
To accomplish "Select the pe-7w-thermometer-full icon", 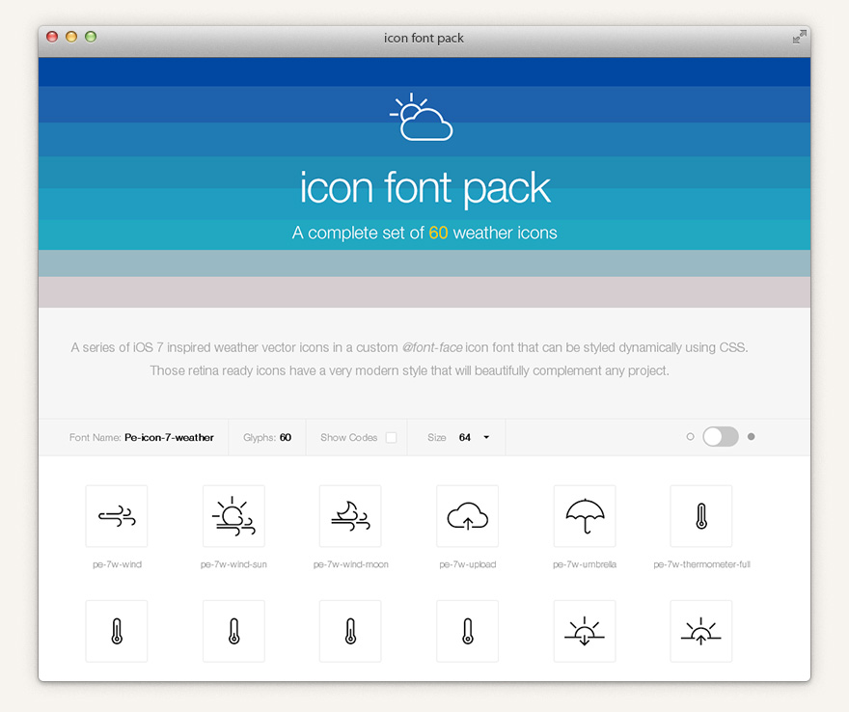I will point(700,515).
